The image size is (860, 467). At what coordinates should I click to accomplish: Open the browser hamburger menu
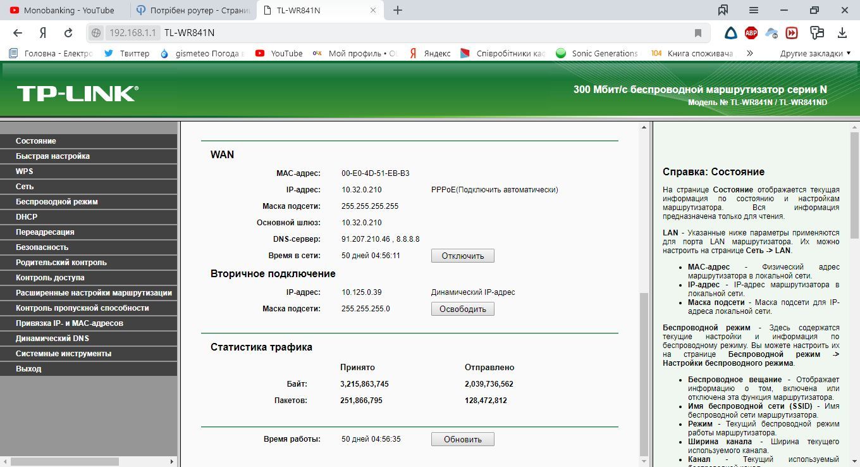coord(754,10)
